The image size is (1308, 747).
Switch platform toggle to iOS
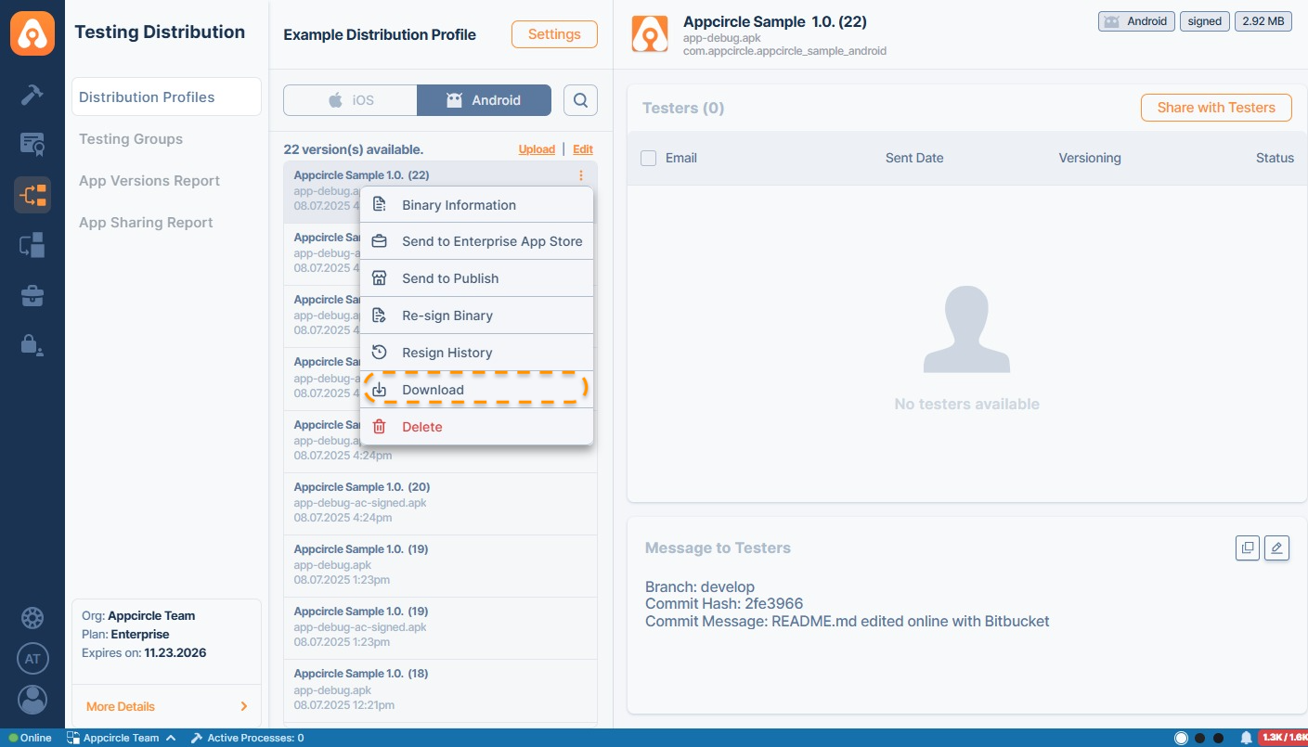tap(351, 100)
